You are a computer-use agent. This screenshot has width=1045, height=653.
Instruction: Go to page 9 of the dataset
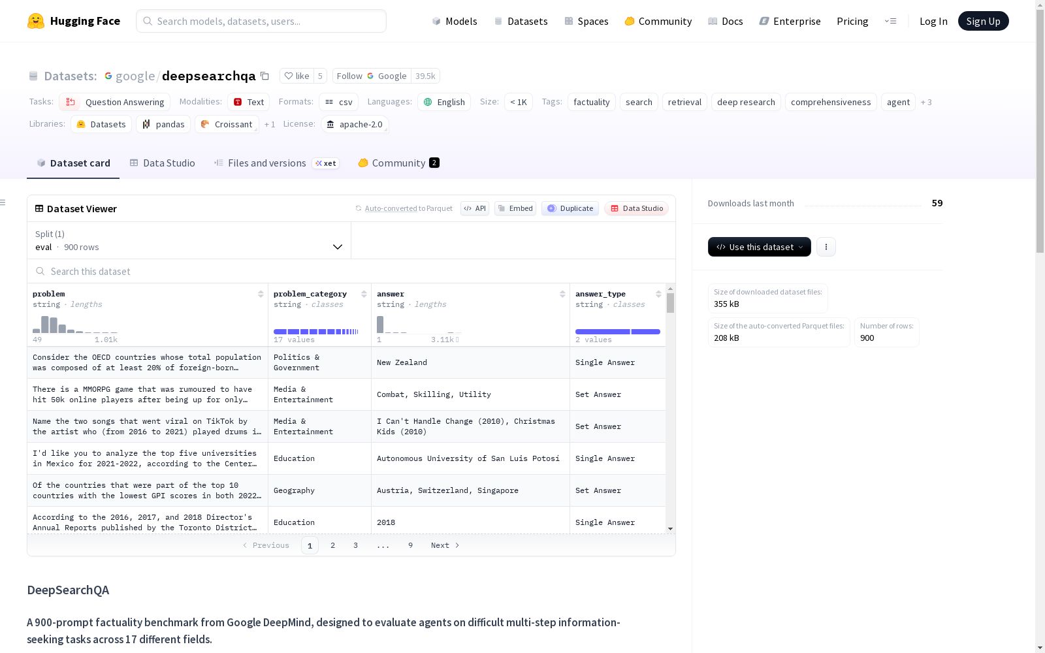410,545
